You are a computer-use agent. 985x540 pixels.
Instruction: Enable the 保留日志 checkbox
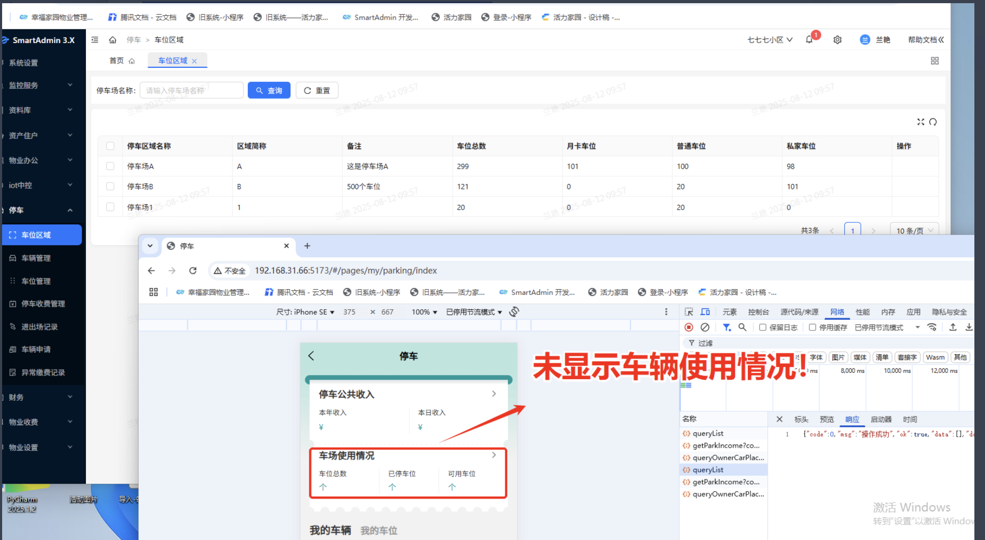tap(763, 327)
